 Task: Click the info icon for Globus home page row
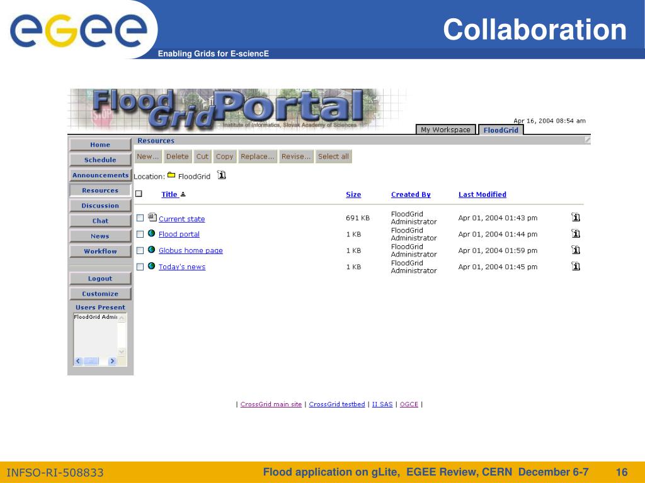(576, 250)
